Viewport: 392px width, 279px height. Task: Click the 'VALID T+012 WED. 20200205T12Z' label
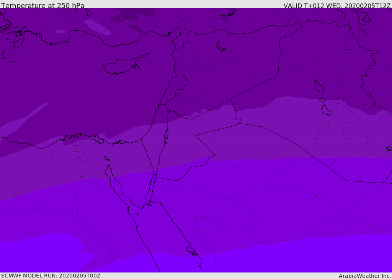(337, 6)
